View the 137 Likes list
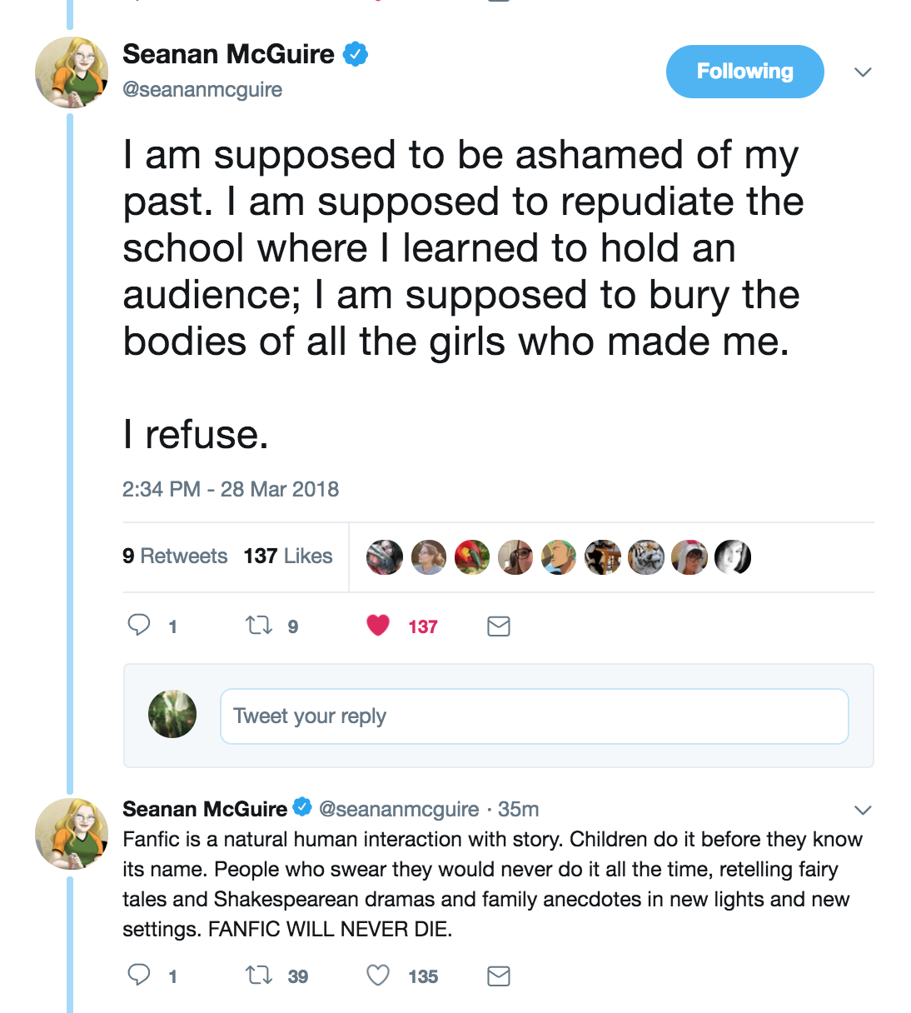 [288, 556]
